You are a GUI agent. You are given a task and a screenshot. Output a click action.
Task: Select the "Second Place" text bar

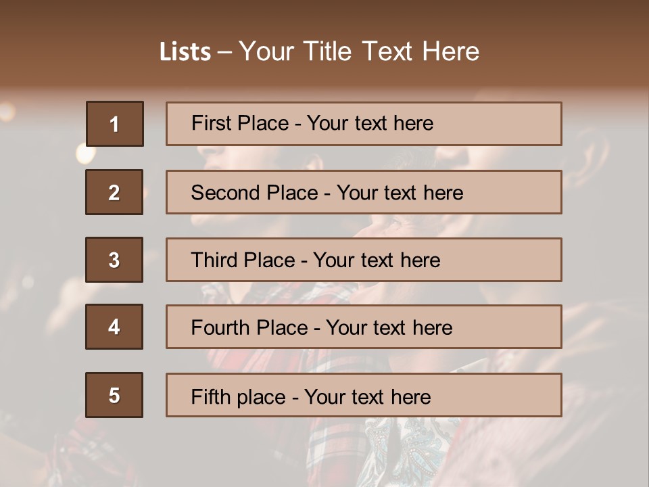point(364,192)
